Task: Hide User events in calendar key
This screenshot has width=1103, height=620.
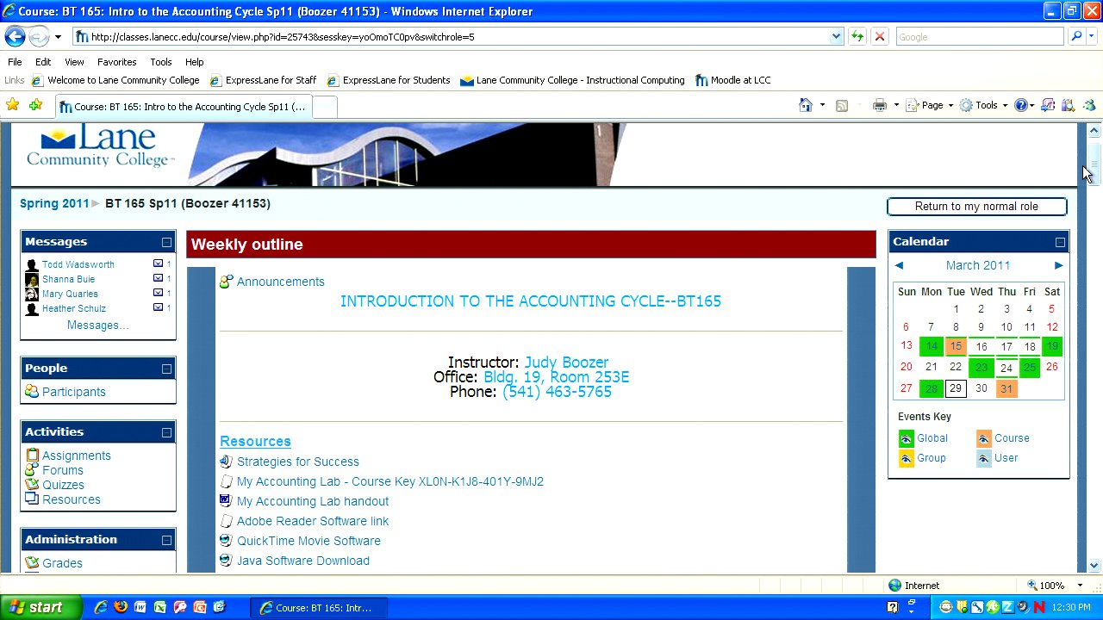Action: click(x=983, y=459)
